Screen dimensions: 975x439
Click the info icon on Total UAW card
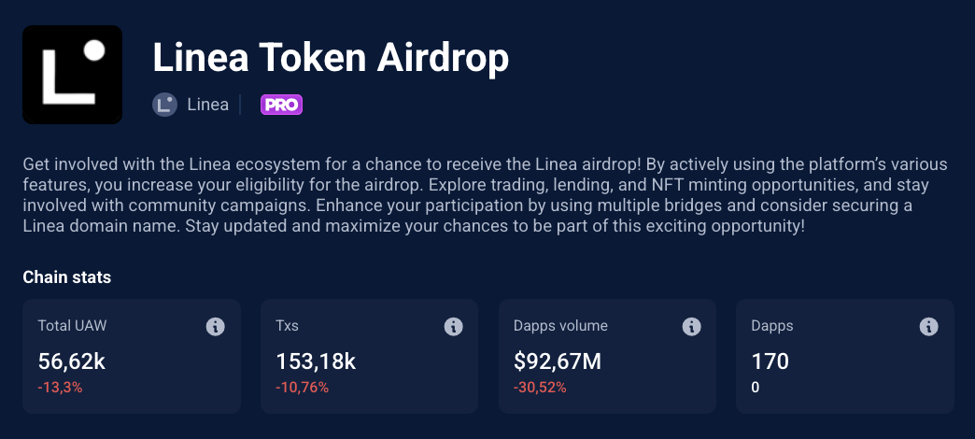click(x=215, y=326)
